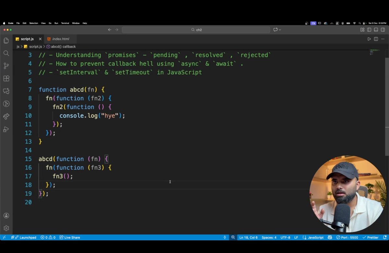The image size is (389, 253).
Task: Open the Go menu
Action: coord(50,23)
